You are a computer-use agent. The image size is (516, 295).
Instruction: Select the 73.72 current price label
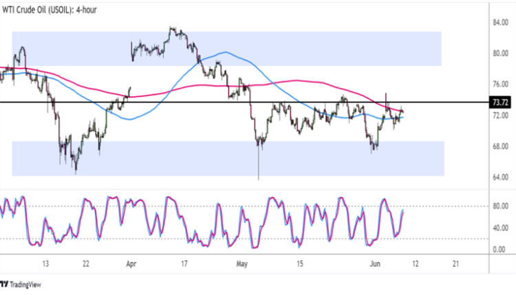(500, 102)
